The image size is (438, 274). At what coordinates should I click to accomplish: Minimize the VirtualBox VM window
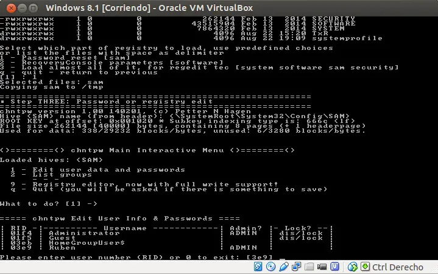[22, 8]
